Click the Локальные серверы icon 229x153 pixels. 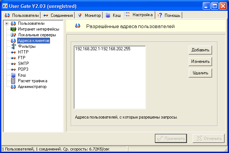tap(13, 35)
